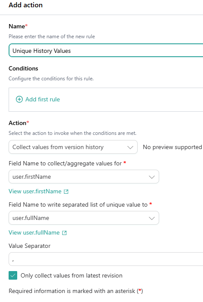Click inside the Value Separator input field
This screenshot has height=302, width=203.
[106, 259]
